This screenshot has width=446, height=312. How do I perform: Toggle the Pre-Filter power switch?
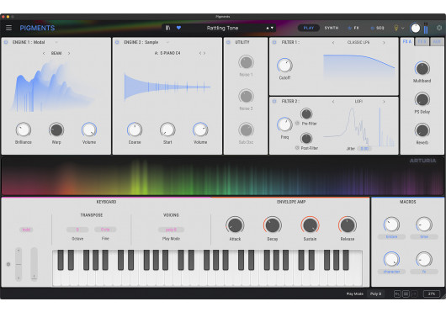click(297, 124)
